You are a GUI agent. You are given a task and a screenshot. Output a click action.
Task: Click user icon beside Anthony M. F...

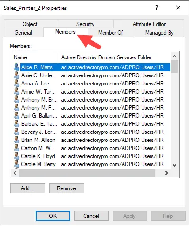click(x=17, y=107)
